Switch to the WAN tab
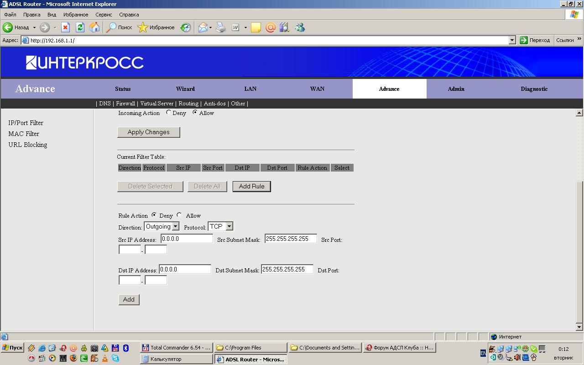 [317, 89]
